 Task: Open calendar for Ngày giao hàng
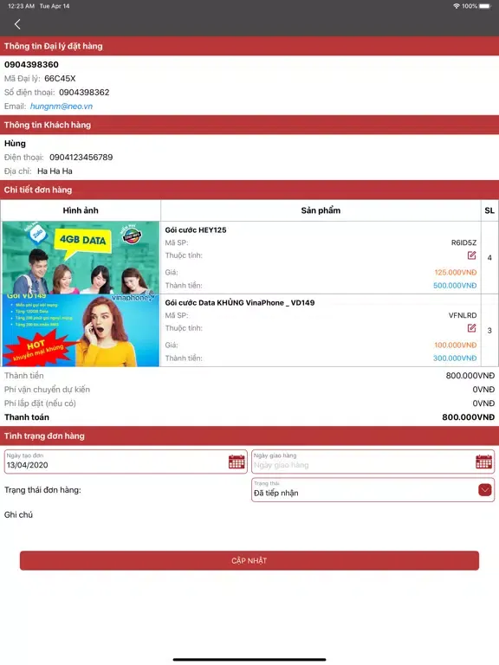483,462
